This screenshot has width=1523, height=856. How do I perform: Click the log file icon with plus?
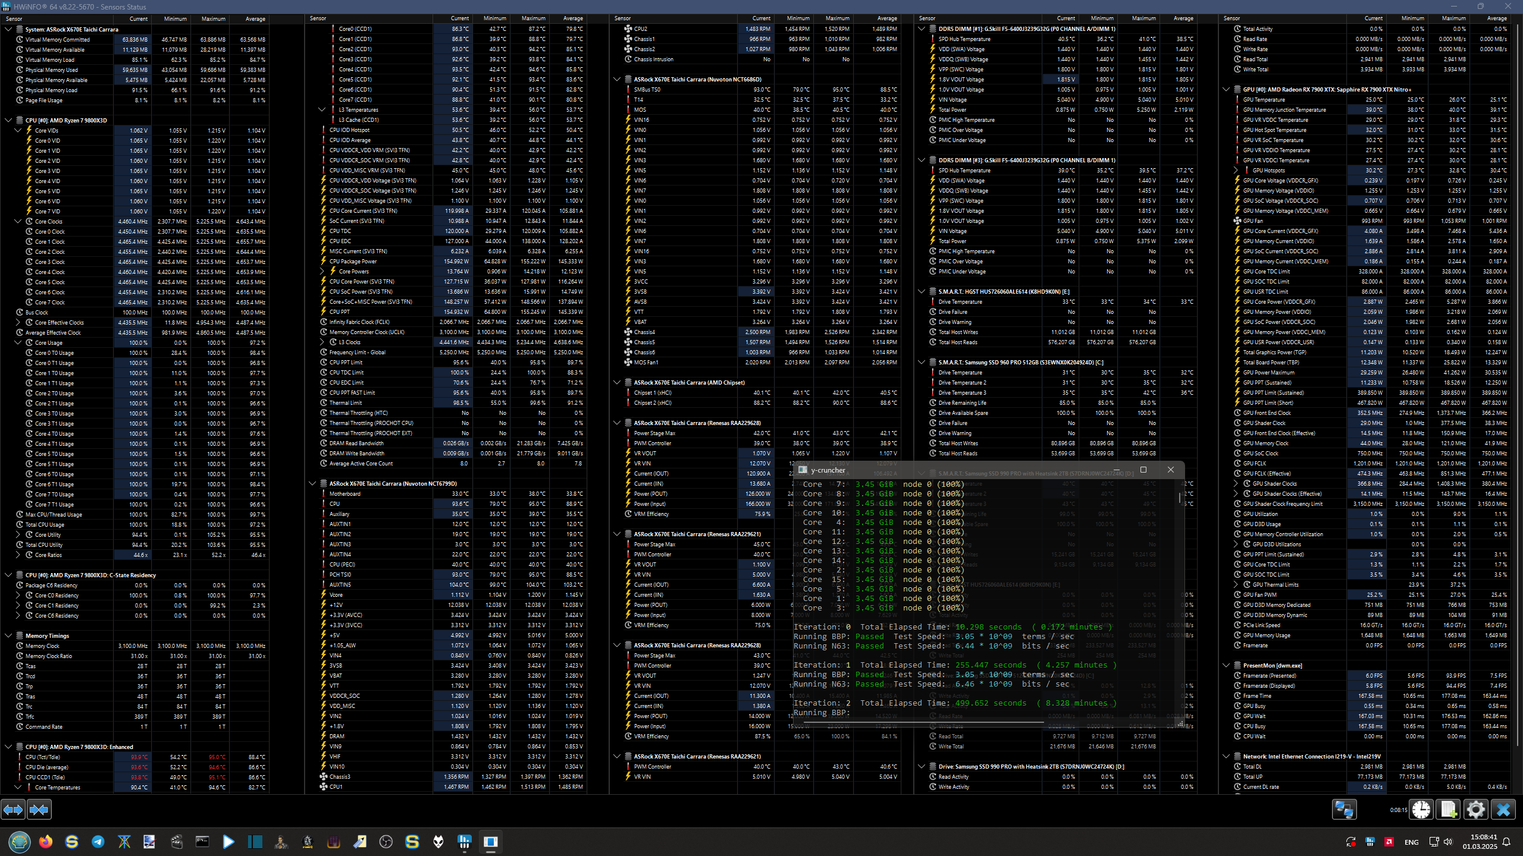coord(1449,810)
